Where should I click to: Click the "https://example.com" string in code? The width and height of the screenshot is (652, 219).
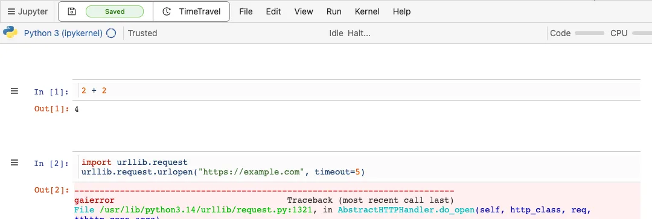click(252, 171)
